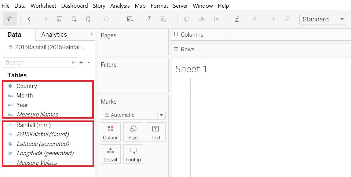
Task: Click the Size button on Marks card
Action: (x=133, y=132)
